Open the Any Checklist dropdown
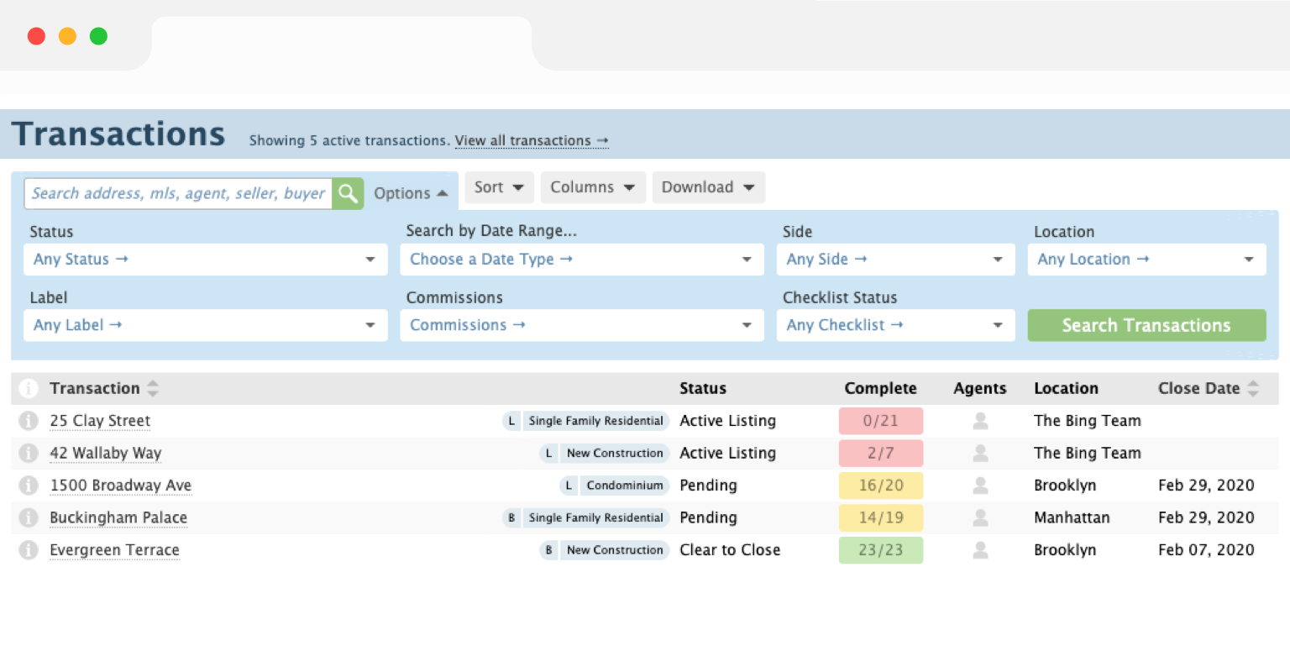This screenshot has height=672, width=1290. click(x=896, y=325)
